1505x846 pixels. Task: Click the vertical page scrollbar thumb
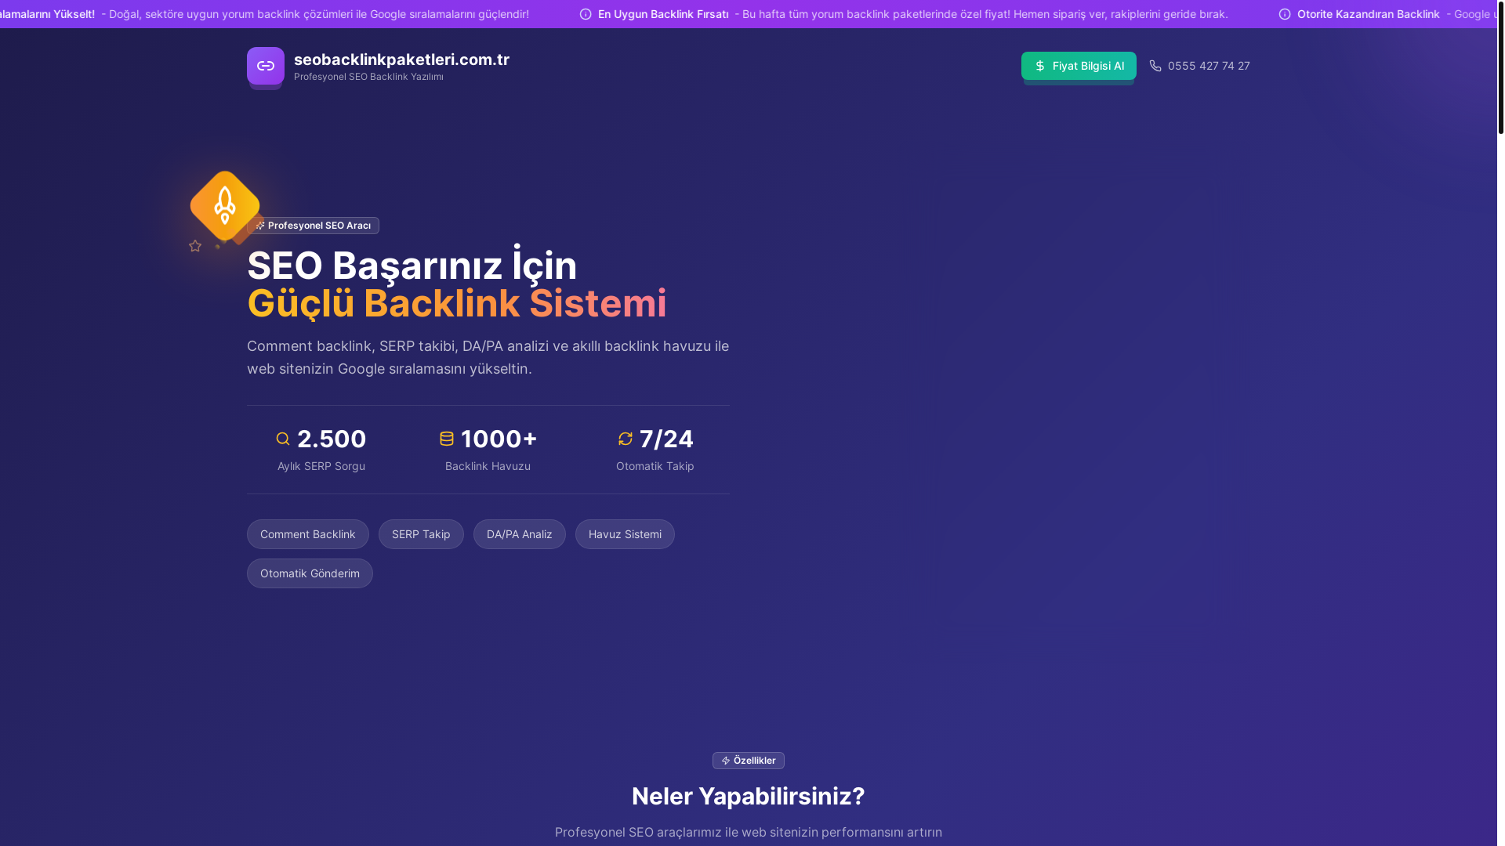coord(1501,67)
